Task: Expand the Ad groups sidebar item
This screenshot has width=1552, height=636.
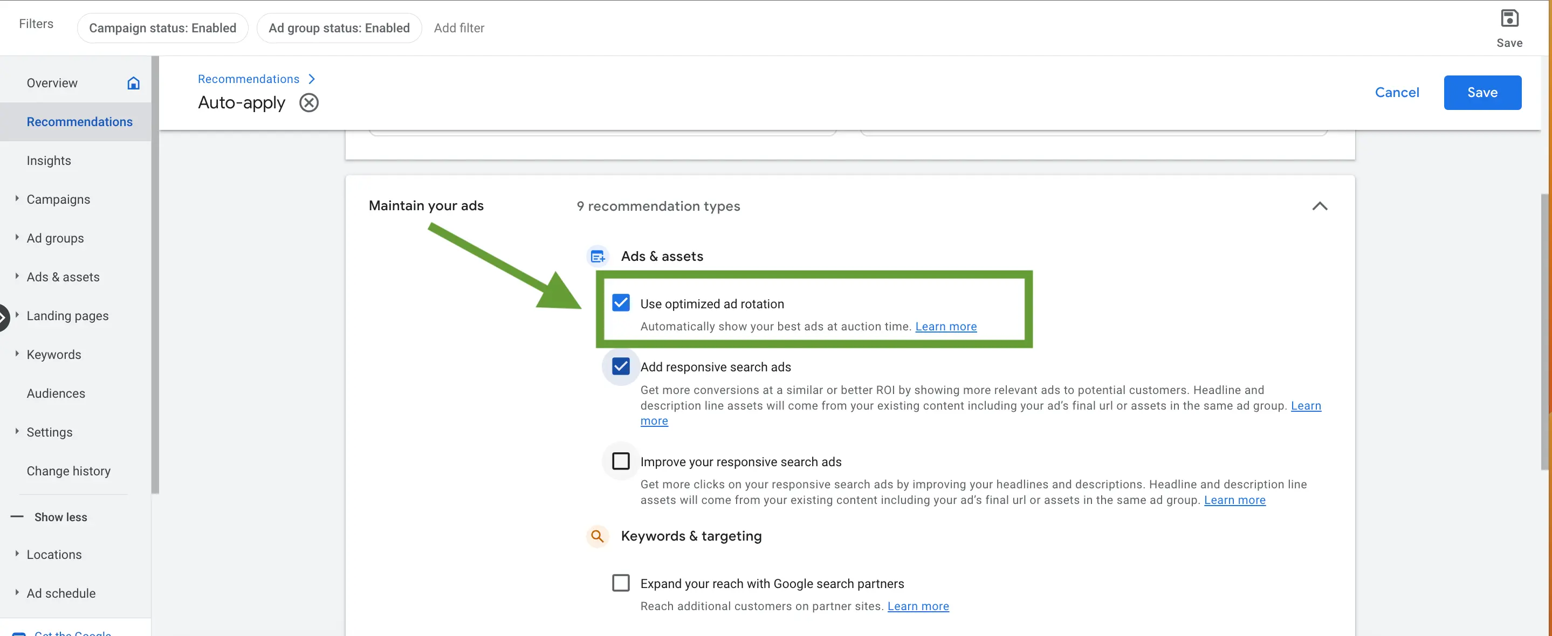Action: (17, 237)
